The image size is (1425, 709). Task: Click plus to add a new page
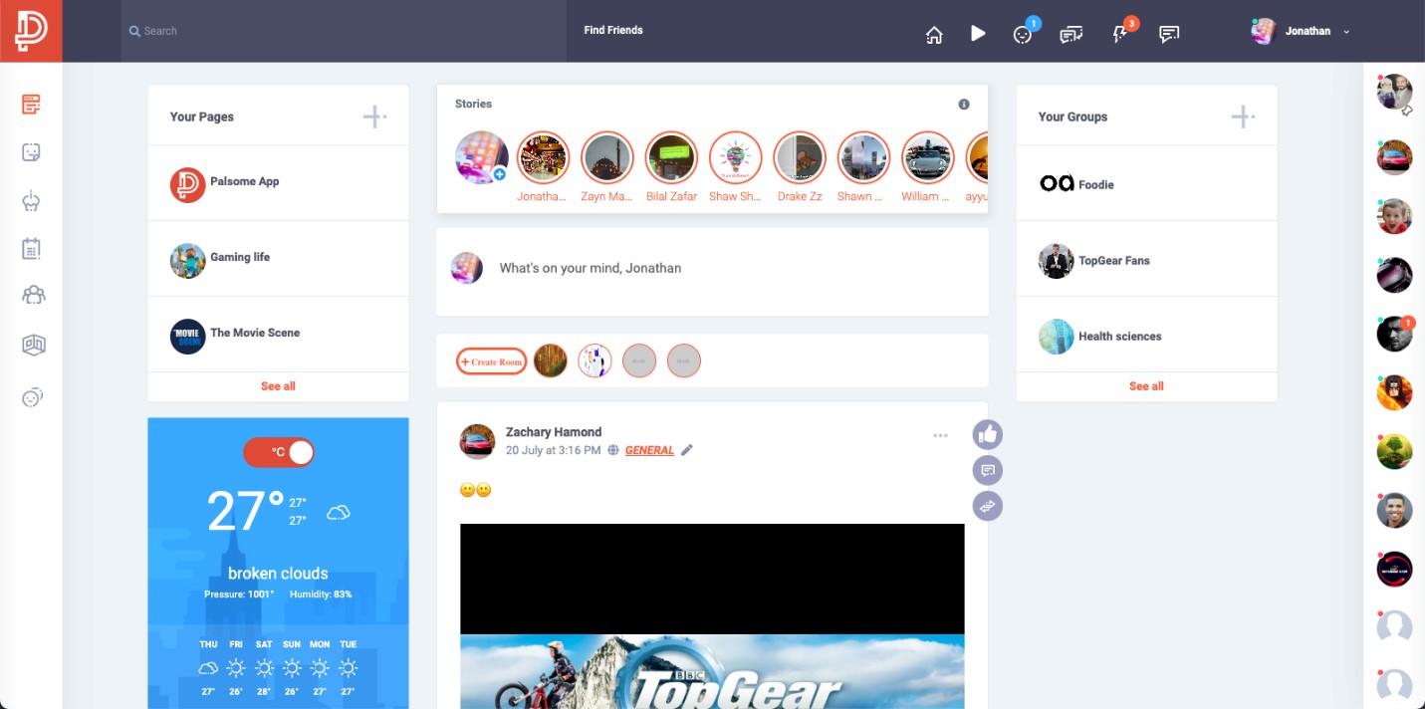click(374, 118)
